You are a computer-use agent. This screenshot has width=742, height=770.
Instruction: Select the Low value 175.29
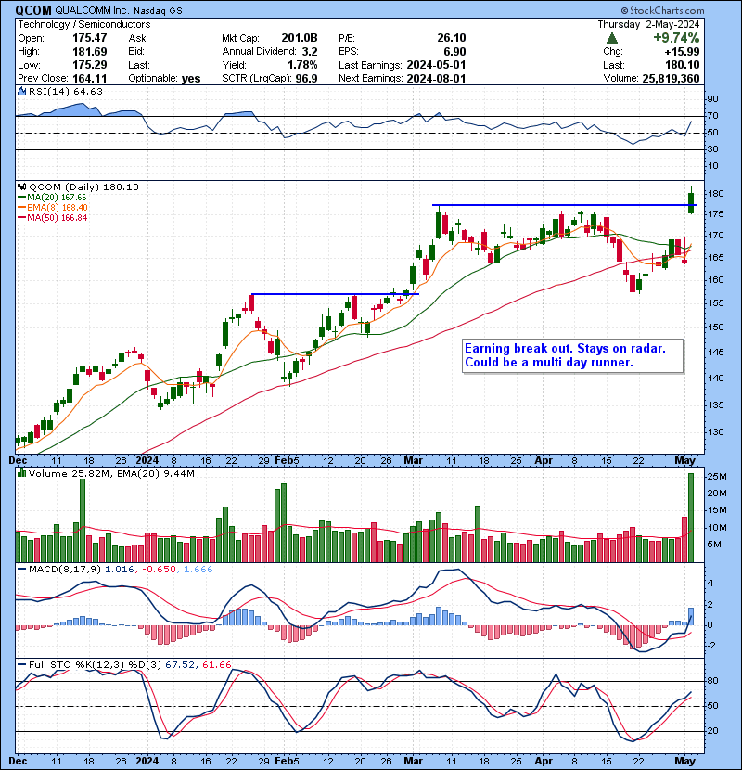point(89,64)
